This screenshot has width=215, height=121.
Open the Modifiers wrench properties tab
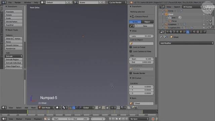pos(188,32)
